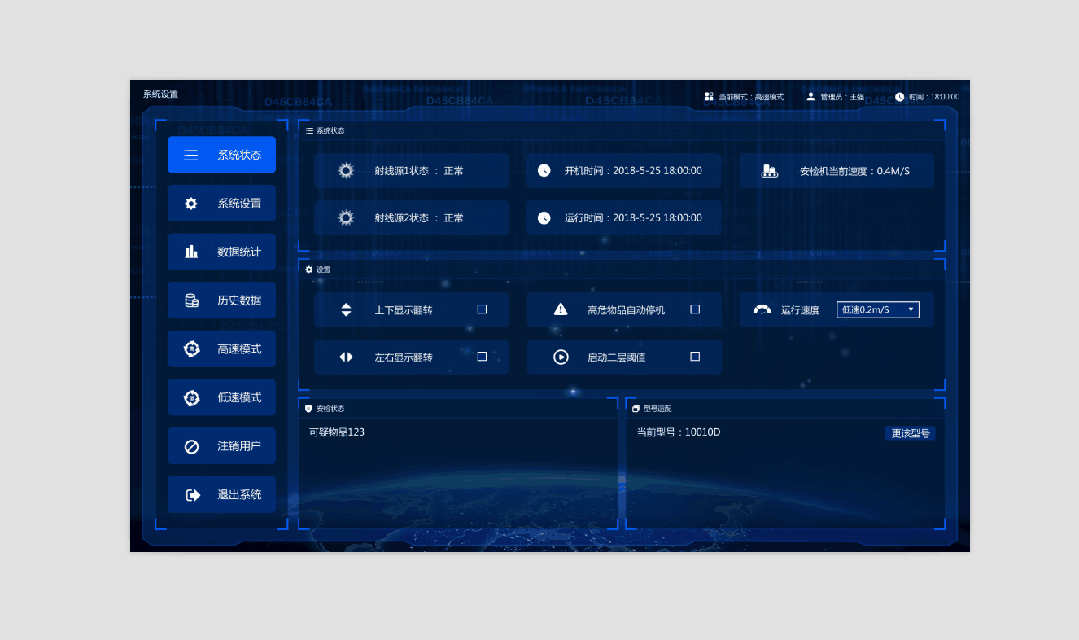Viewport: 1079px width, 640px height.
Task: Click the clock icon beside 开机时间
Action: 544,171
